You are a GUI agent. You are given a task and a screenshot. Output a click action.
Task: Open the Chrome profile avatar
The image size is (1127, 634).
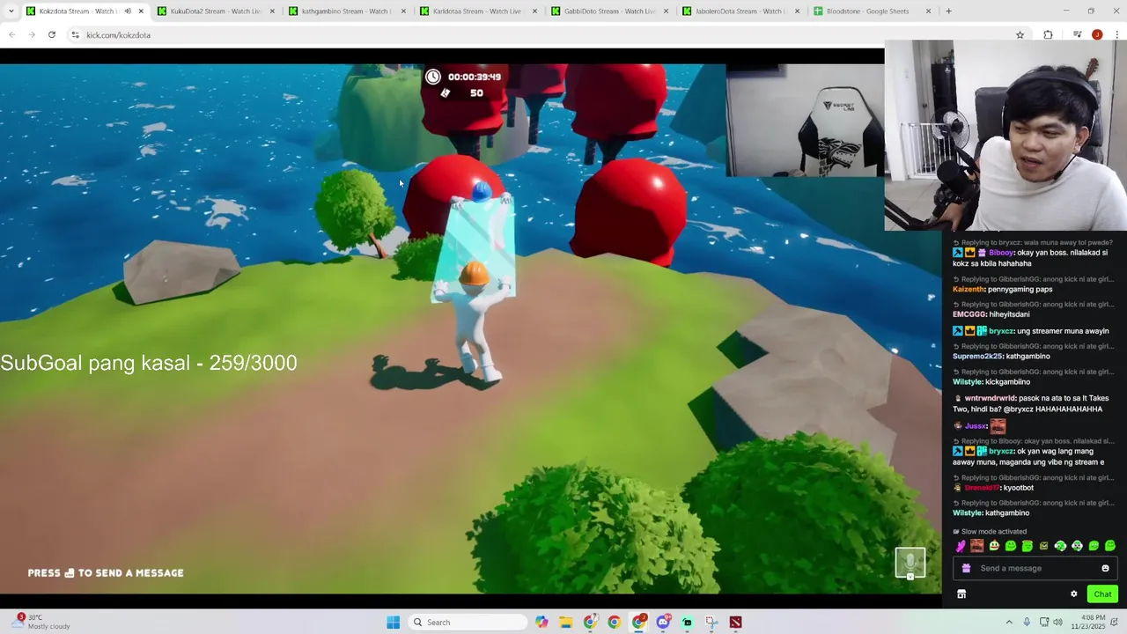(1097, 35)
